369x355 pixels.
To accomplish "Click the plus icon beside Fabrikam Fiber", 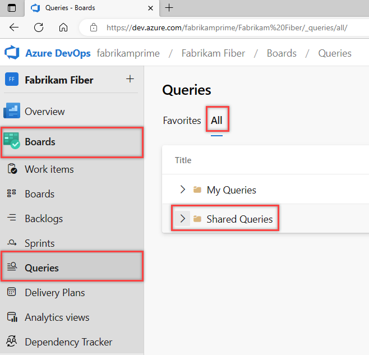I will coord(130,79).
